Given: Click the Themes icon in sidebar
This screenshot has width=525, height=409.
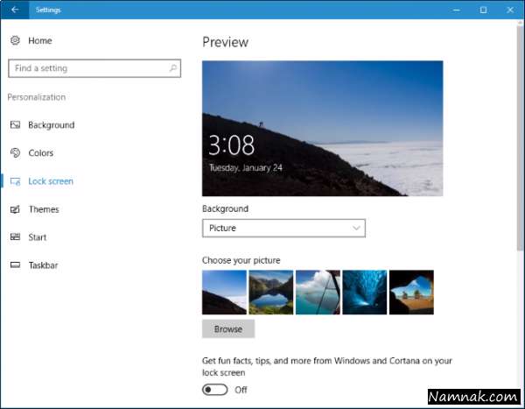Looking at the screenshot, I should pos(15,209).
